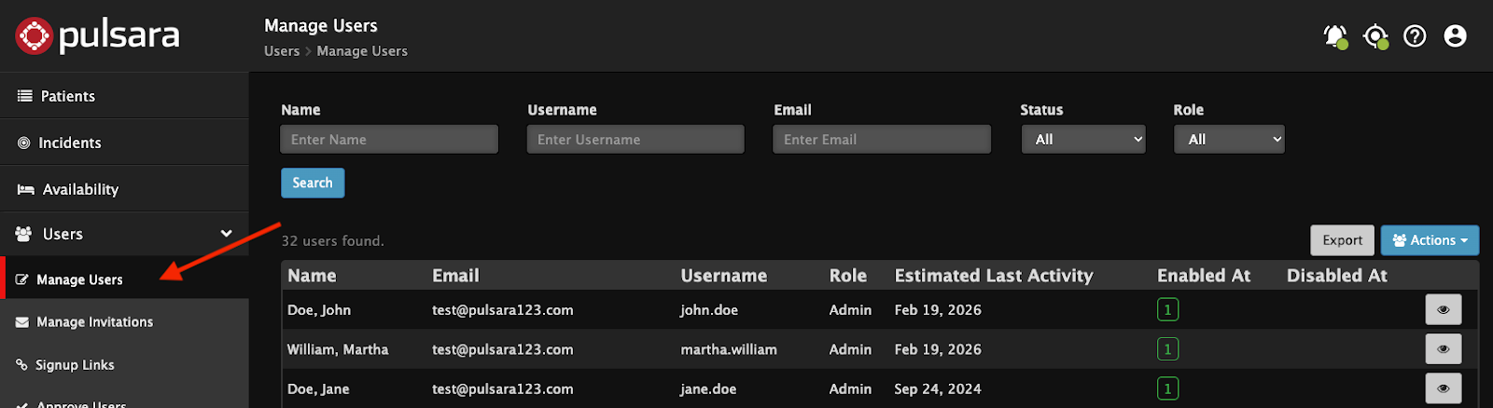View John Doe's details with eye button
Image resolution: width=1493 pixels, height=408 pixels.
coord(1443,310)
